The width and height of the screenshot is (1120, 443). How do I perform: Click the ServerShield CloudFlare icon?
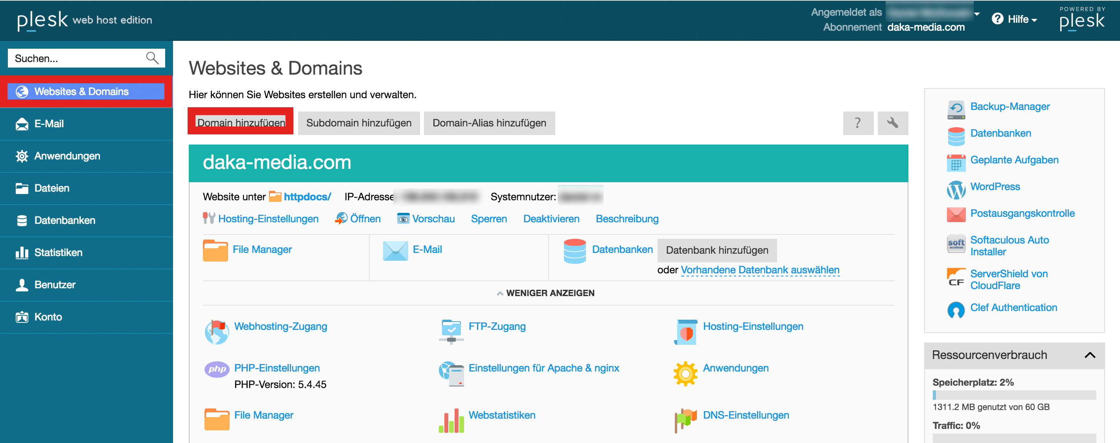(x=956, y=278)
